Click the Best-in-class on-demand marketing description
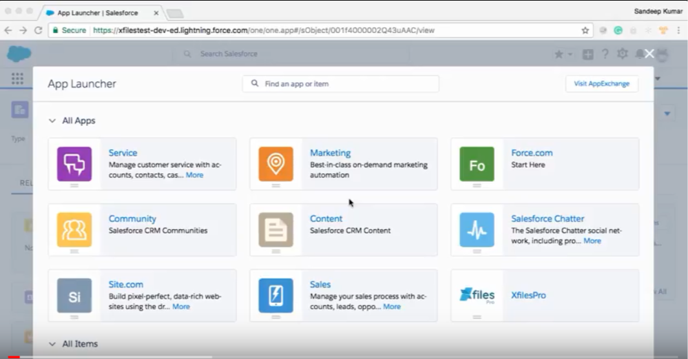The height and width of the screenshot is (359, 688). tap(369, 170)
